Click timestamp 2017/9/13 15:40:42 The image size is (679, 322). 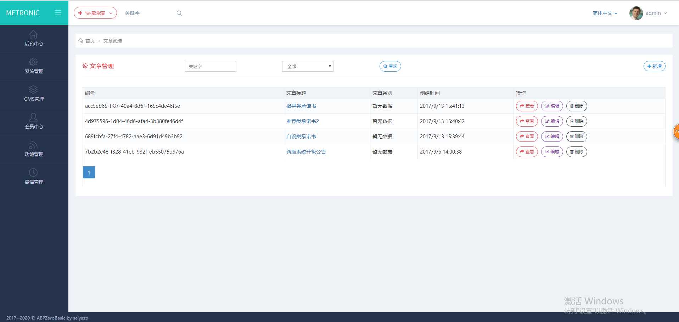[x=442, y=121]
